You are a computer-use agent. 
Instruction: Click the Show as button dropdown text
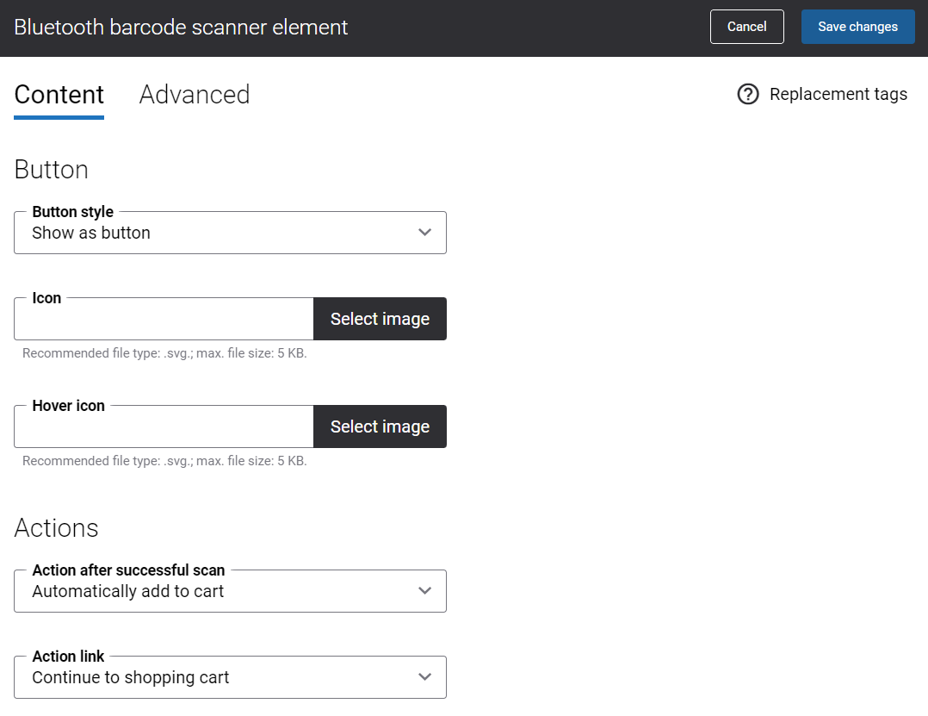pyautogui.click(x=90, y=233)
